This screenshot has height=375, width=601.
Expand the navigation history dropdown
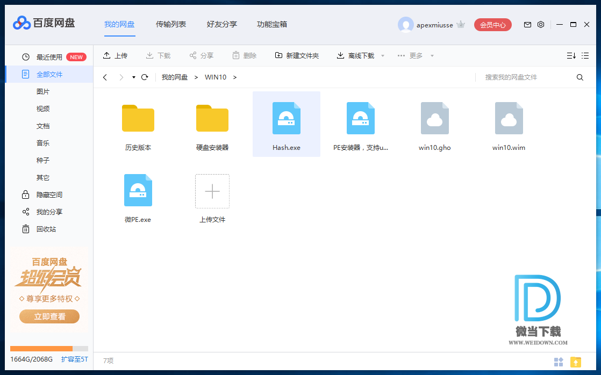(134, 77)
